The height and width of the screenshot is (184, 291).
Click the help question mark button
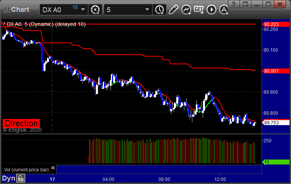coord(234,4)
